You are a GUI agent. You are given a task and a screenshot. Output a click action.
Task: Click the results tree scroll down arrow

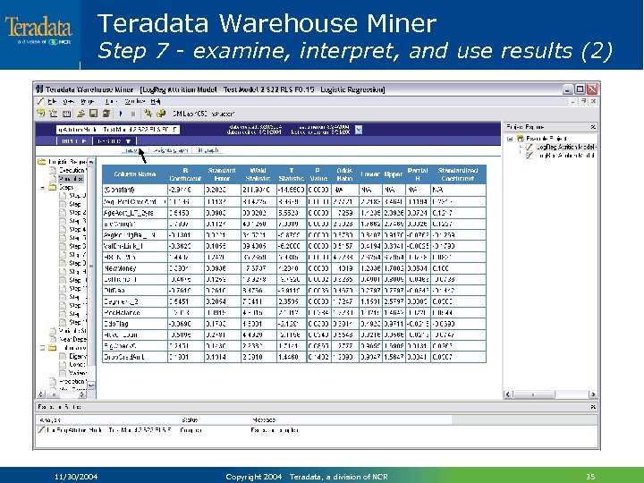[91, 386]
